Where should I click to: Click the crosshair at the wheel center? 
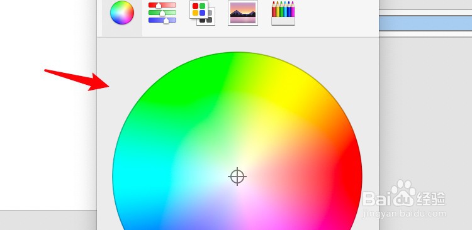pos(237,177)
